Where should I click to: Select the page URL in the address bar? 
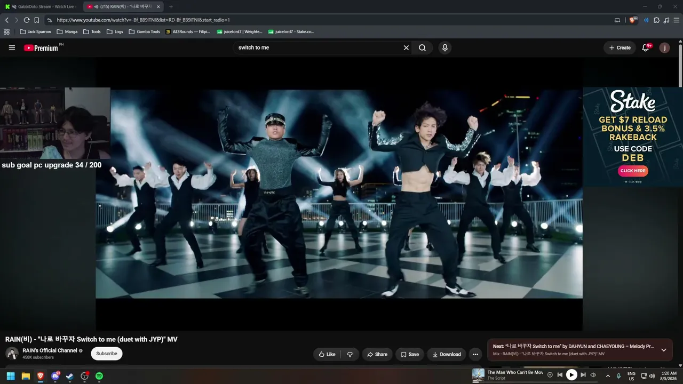tap(143, 20)
